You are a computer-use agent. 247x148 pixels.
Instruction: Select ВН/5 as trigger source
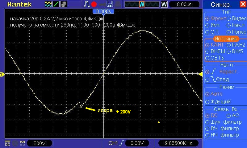pyautogui.click(x=235, y=51)
